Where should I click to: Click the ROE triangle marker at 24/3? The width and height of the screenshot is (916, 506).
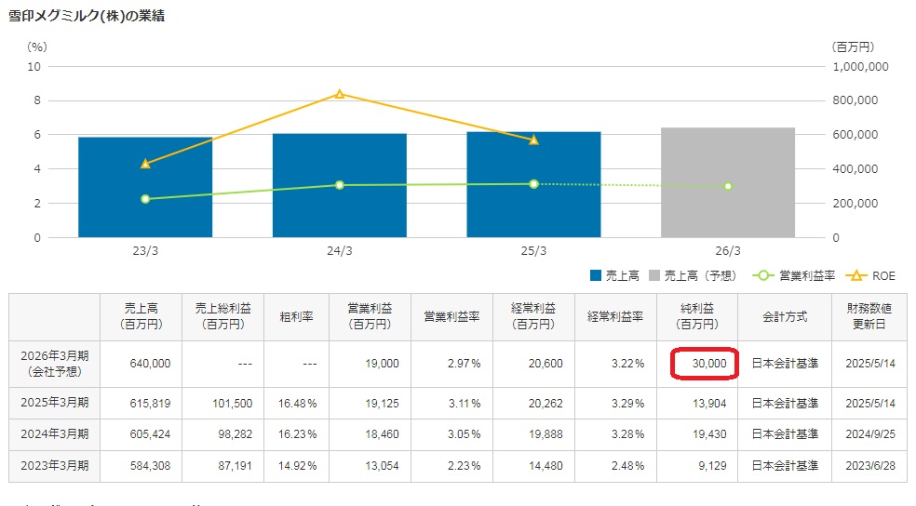pyautogui.click(x=340, y=94)
